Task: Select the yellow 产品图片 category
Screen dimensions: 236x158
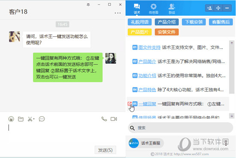Action: pyautogui.click(x=140, y=32)
